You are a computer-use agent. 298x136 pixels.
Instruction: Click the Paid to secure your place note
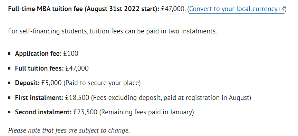(102, 83)
